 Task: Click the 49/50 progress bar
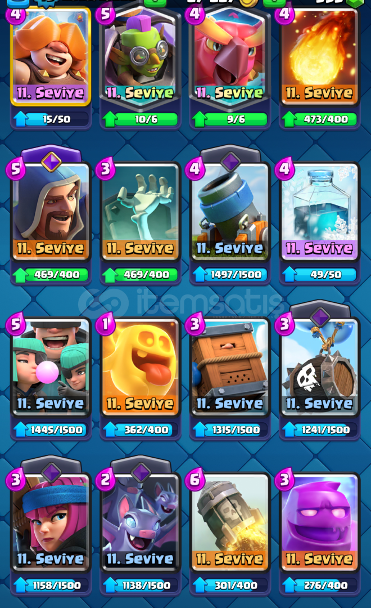325,275
